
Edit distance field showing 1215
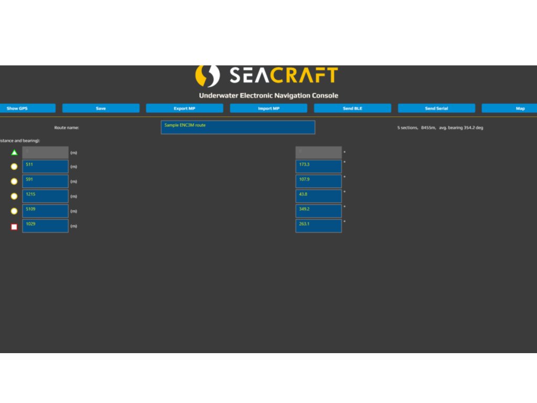[45, 196]
